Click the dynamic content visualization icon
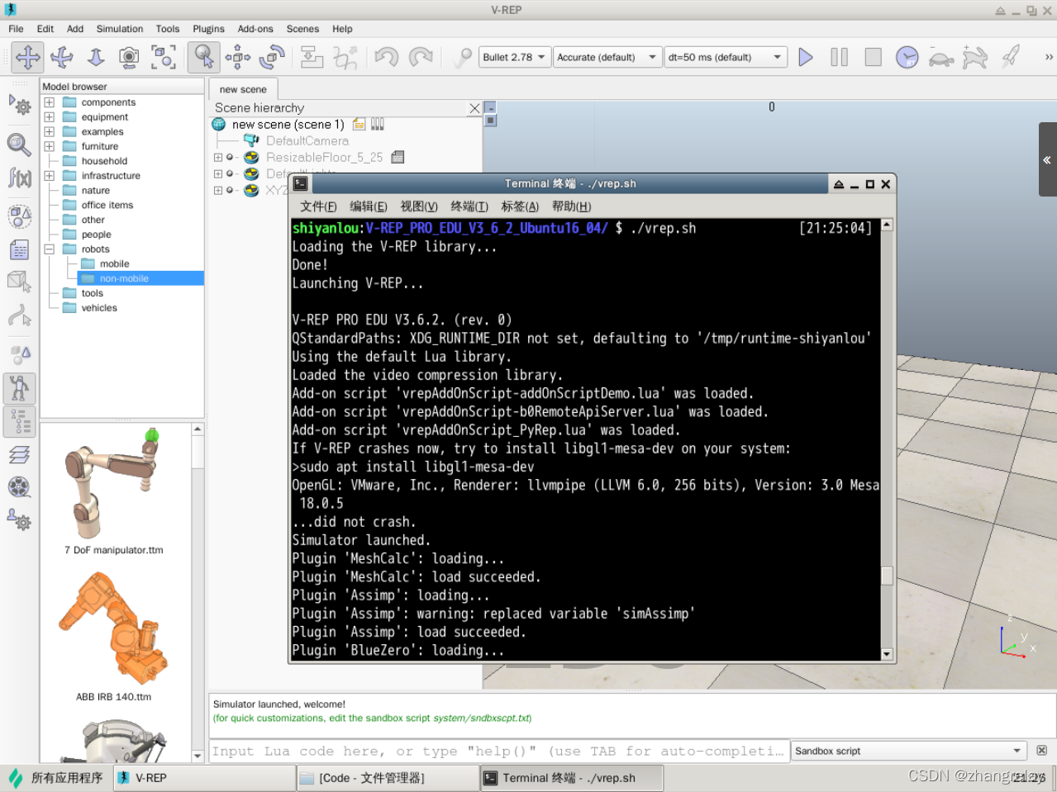Screen dimensions: 1057x792 pyautogui.click(x=462, y=57)
